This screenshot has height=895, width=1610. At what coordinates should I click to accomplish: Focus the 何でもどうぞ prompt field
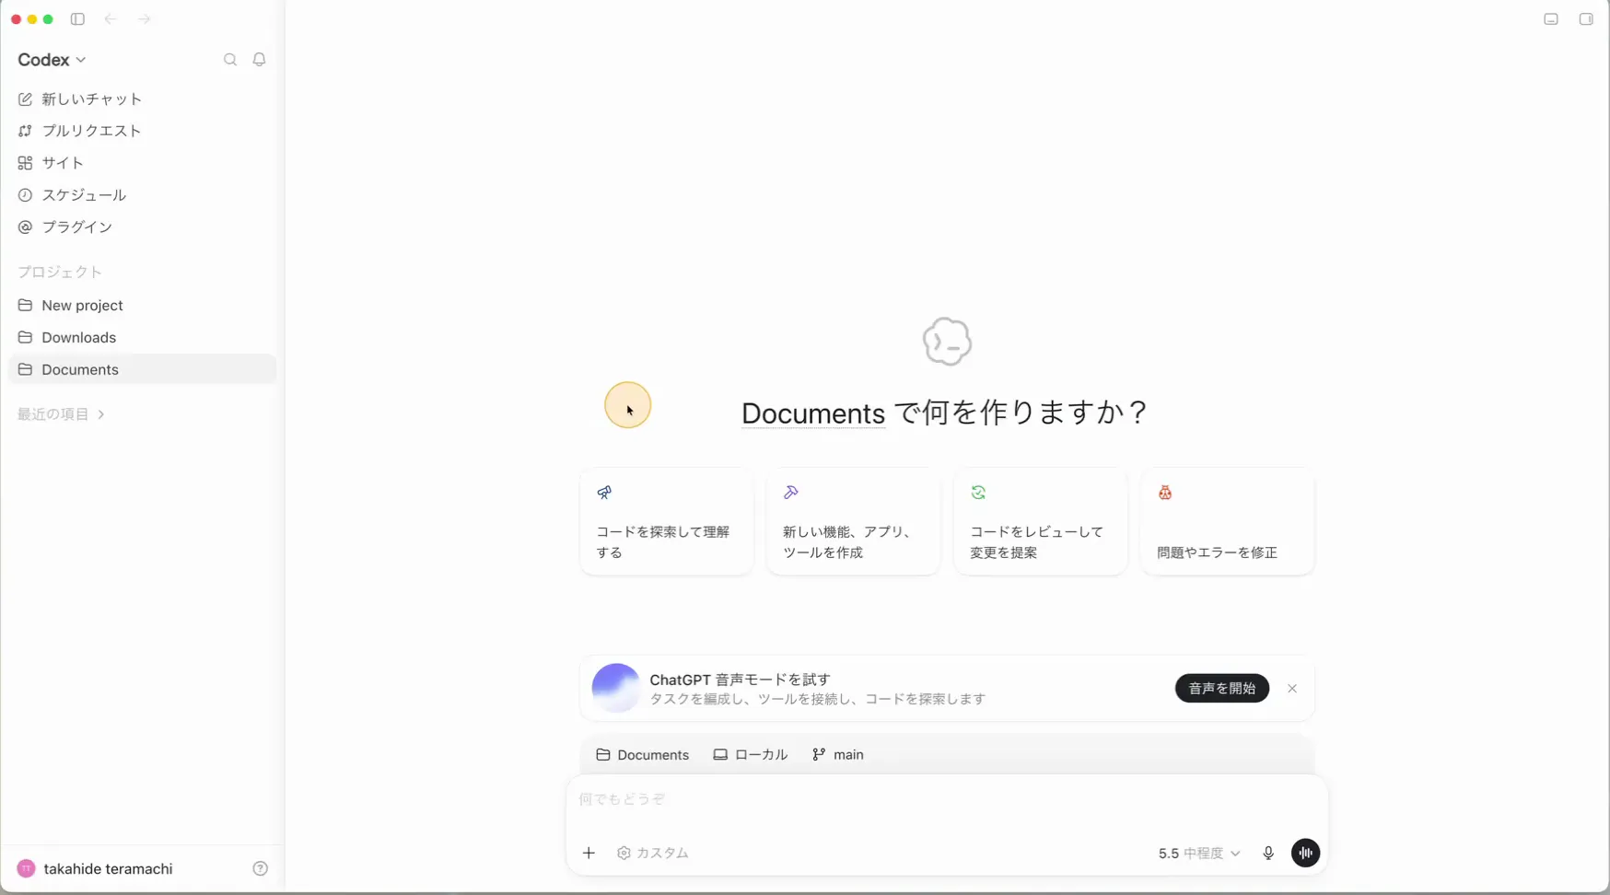947,800
